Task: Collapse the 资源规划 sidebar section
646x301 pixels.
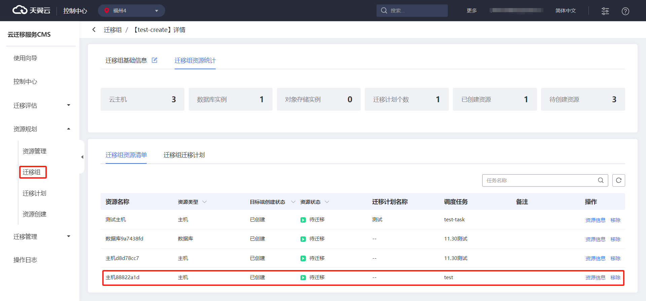Action: coord(42,129)
